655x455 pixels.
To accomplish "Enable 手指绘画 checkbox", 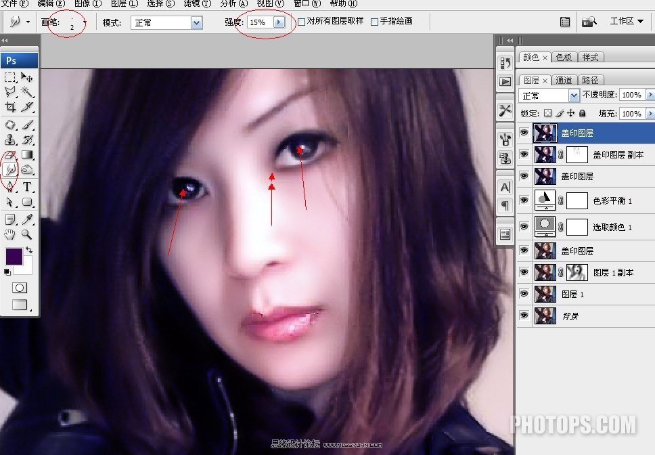I will pyautogui.click(x=374, y=22).
